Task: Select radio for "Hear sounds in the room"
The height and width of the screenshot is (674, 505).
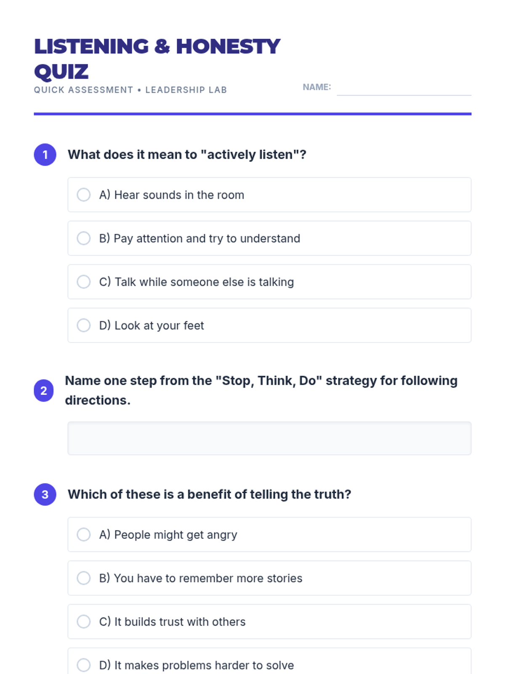Action: [84, 195]
